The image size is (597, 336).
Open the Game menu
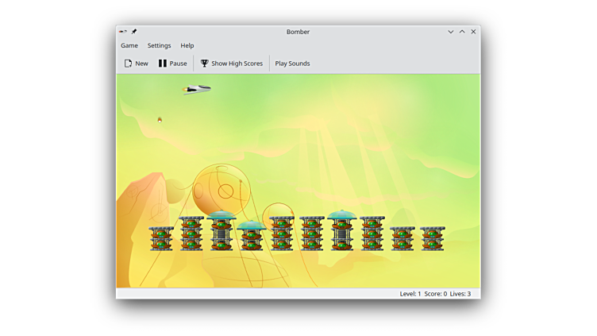129,45
